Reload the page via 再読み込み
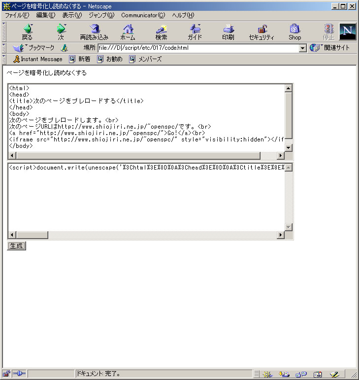 coord(94,32)
